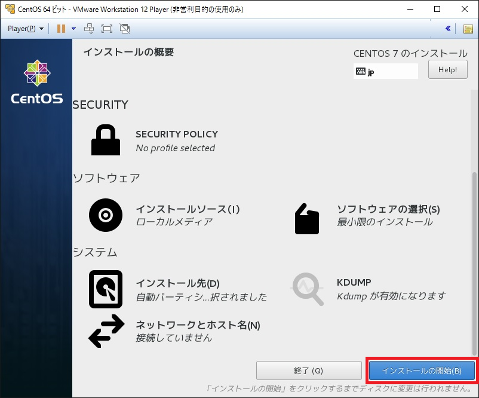
Task: Collapse toolbar with double chevron icon
Action: pyautogui.click(x=448, y=29)
